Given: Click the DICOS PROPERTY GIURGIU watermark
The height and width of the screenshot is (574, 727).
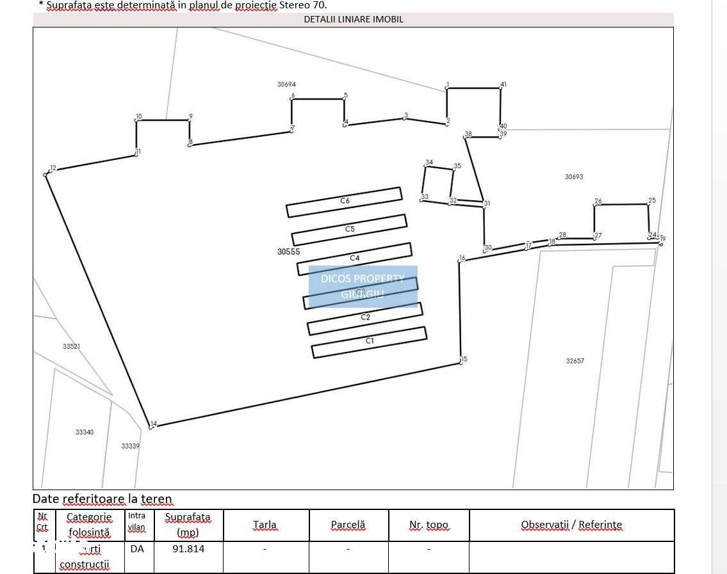Looking at the screenshot, I should (x=363, y=286).
